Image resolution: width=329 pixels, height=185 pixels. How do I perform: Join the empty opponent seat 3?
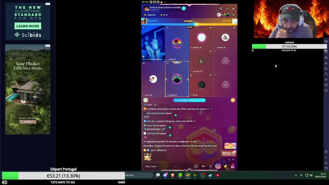[225, 61]
